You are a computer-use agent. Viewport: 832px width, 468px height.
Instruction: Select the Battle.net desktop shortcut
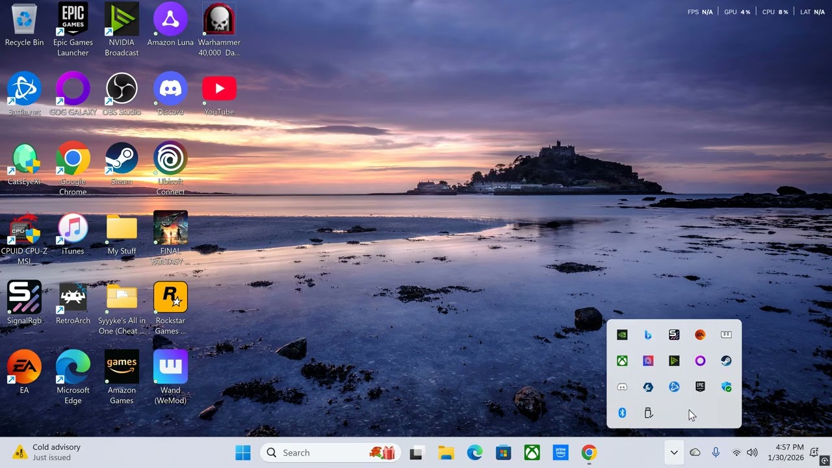24,94
